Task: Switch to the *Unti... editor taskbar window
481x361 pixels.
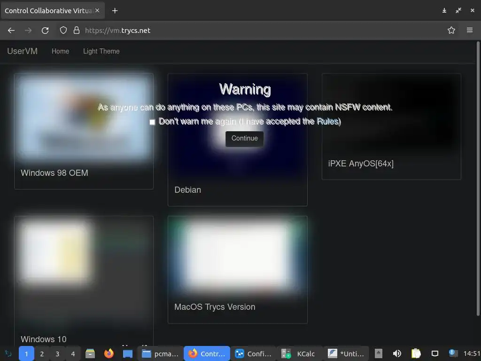Action: click(346, 353)
